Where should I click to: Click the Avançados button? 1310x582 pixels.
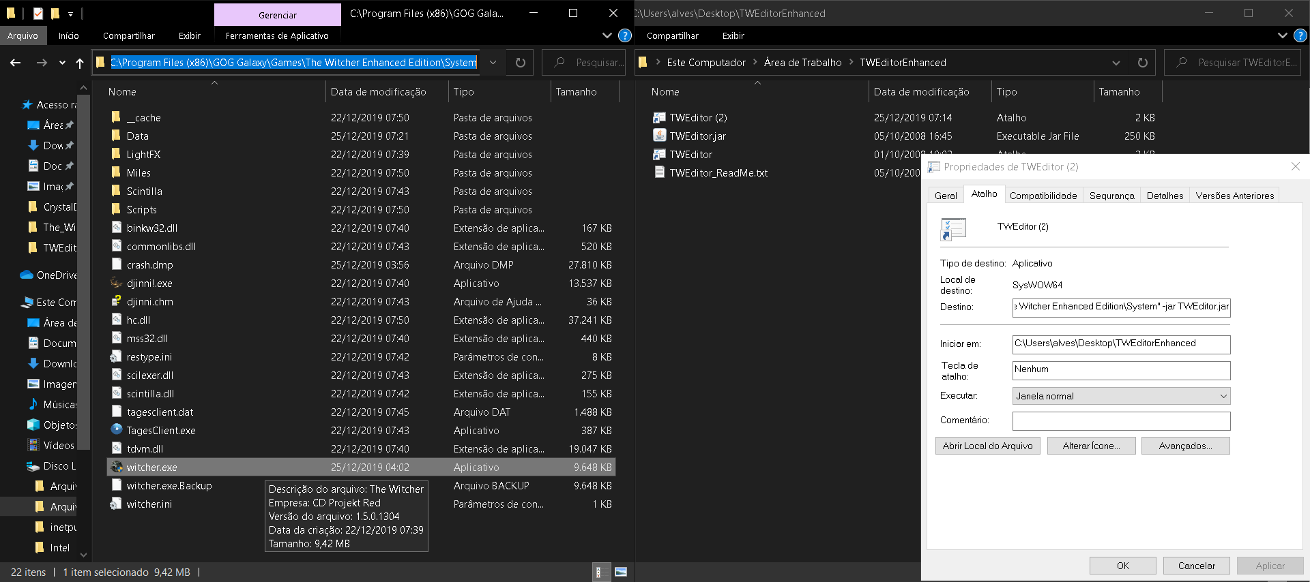pyautogui.click(x=1186, y=446)
